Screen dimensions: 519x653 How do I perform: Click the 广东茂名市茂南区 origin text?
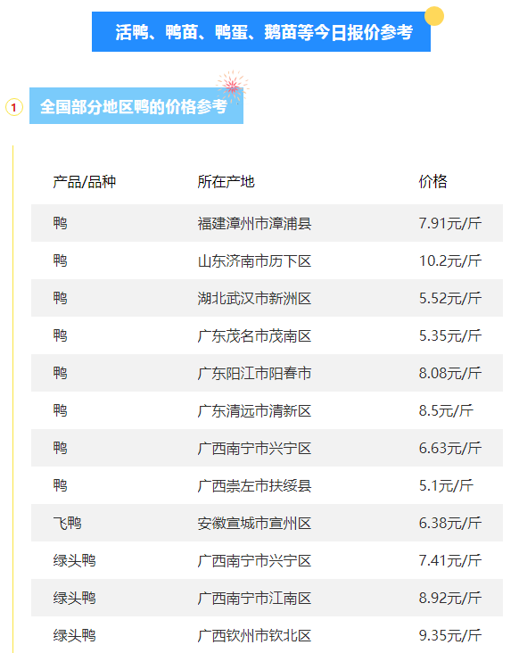[254, 336]
